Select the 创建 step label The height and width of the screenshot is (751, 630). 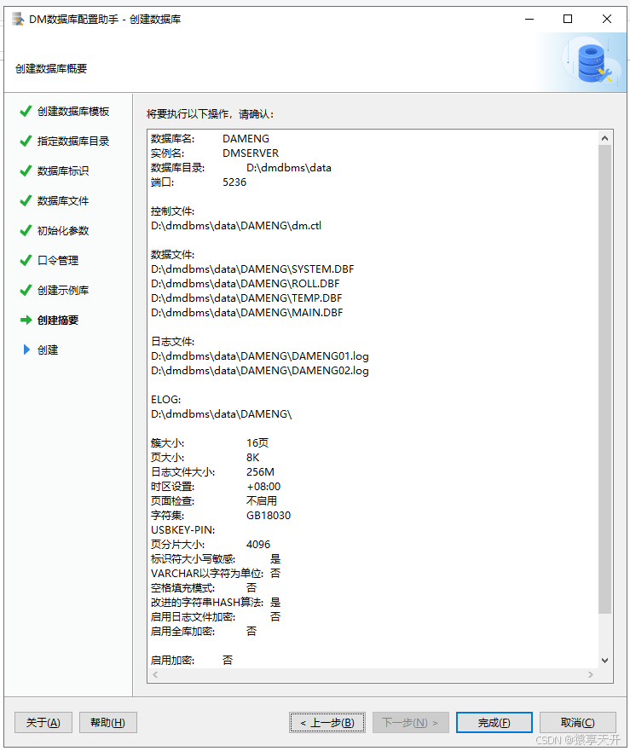click(x=48, y=350)
